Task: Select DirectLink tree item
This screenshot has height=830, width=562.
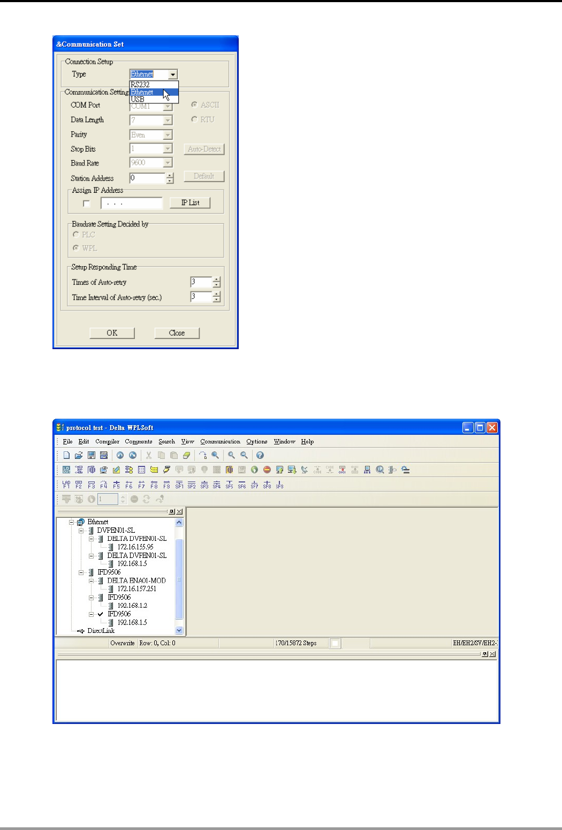Action: pos(101,631)
